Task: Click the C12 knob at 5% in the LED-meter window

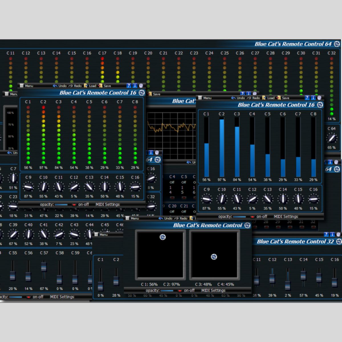Action: click(x=74, y=187)
